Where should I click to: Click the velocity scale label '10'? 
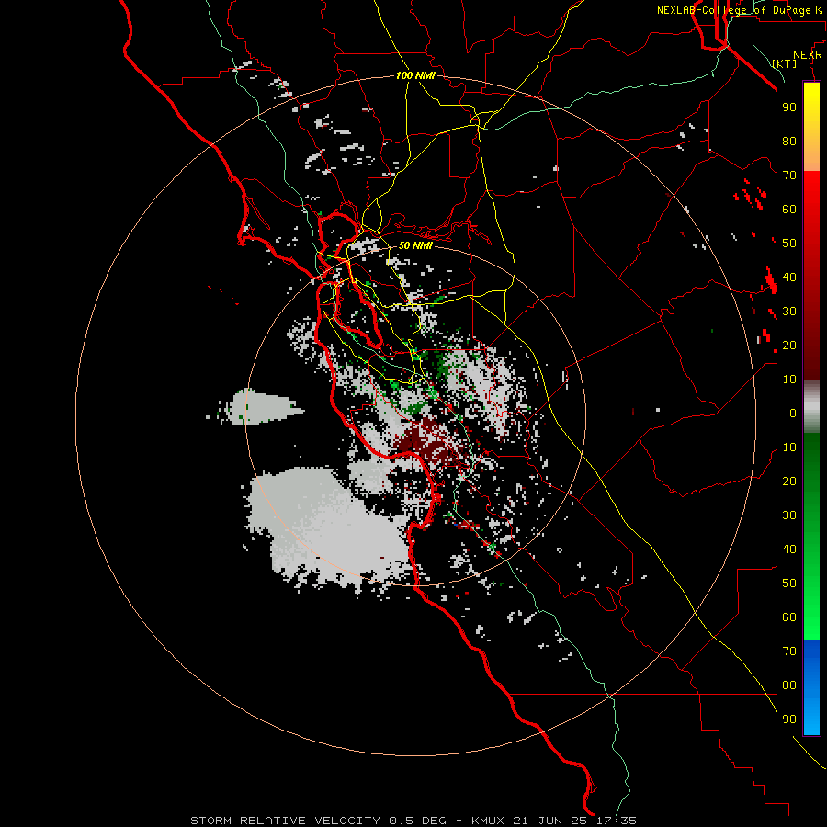click(789, 380)
